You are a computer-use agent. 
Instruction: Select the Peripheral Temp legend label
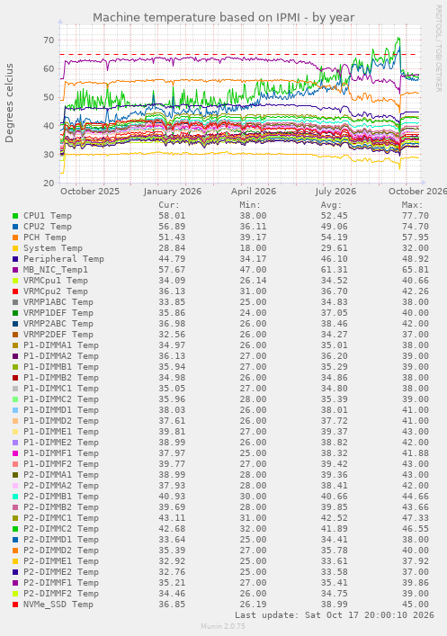64,259
